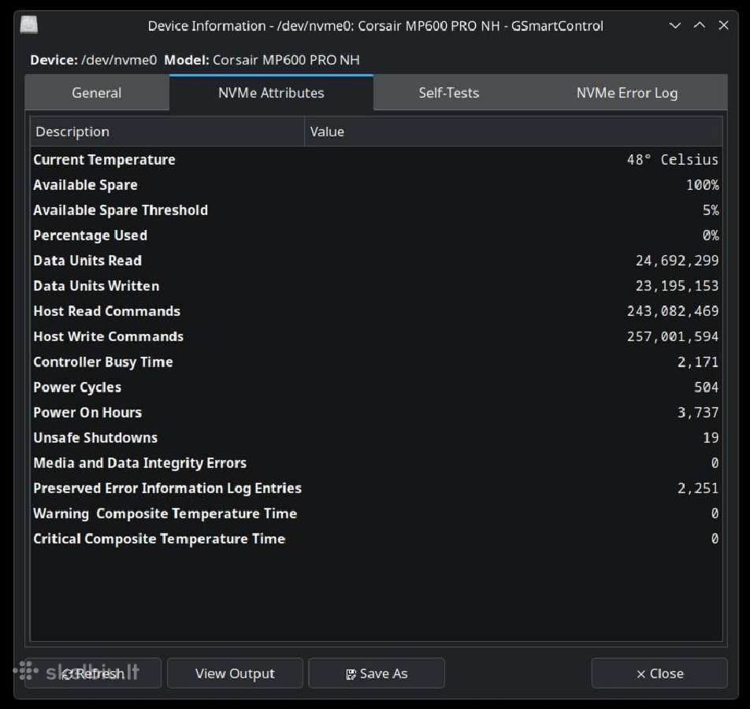Select the Host Read Commands row
This screenshot has width=750, height=709.
point(376,311)
